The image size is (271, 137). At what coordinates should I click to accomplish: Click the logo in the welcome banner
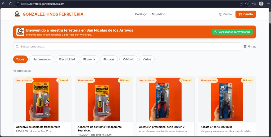[20, 32]
